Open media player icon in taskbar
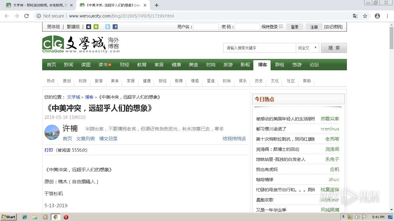This screenshot has height=221, width=394. (x=45, y=217)
